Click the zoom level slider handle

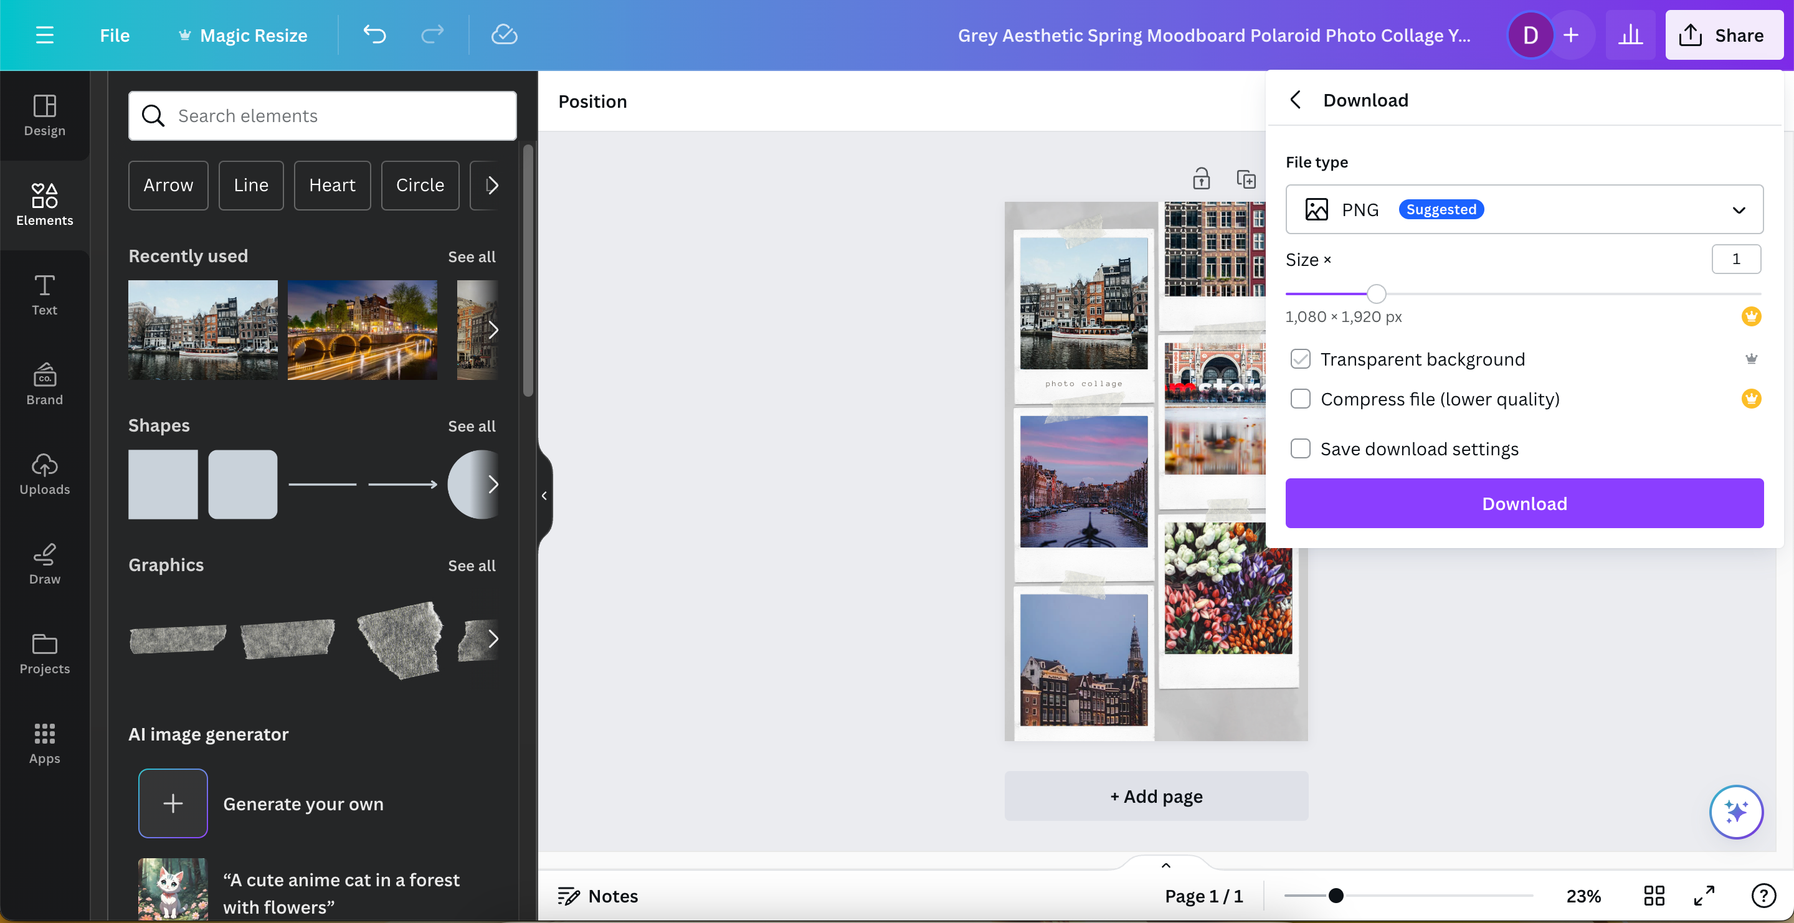[1336, 896]
